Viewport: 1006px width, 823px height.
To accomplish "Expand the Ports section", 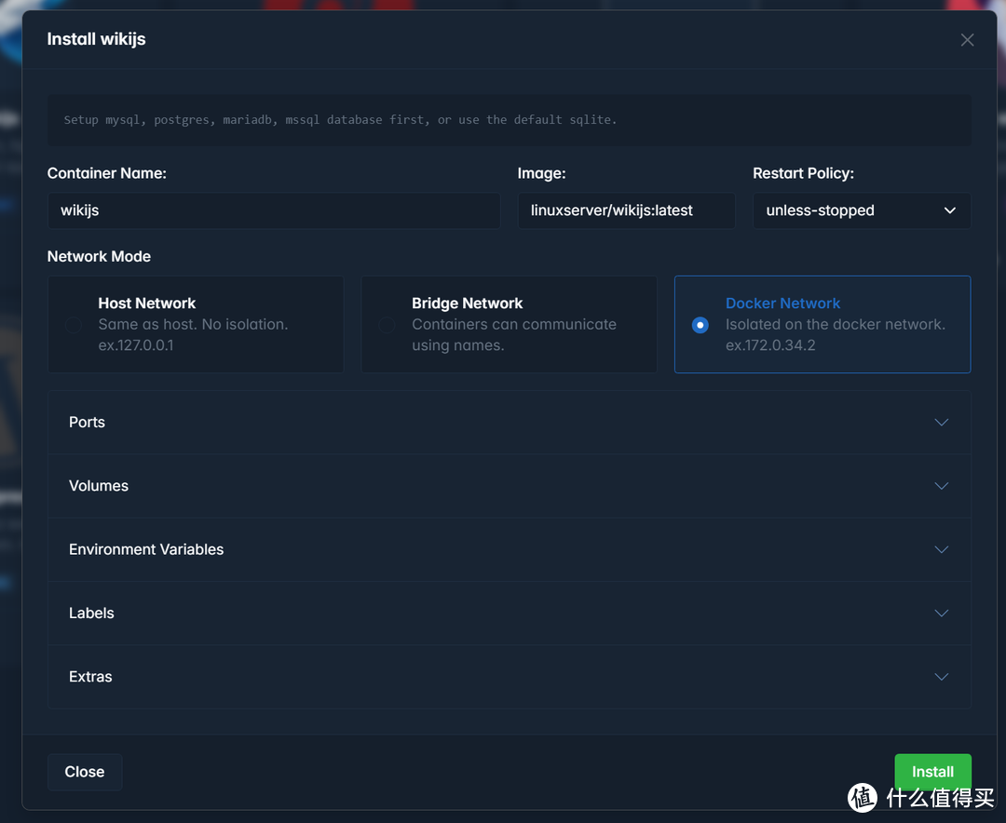I will click(509, 422).
